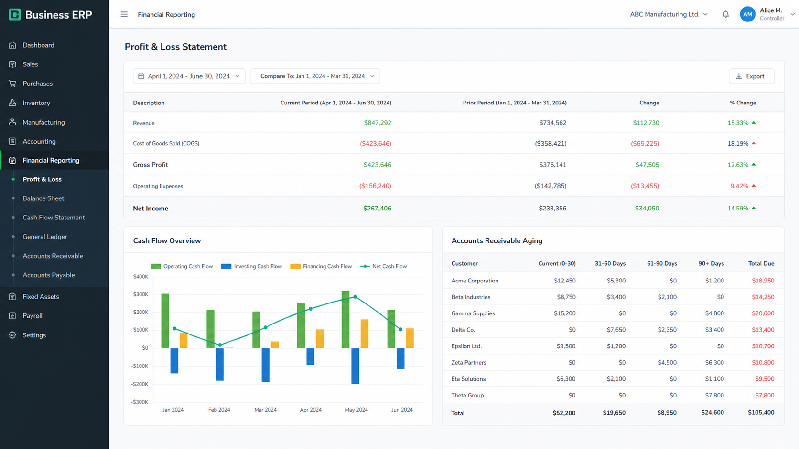Go to Sales in the sidebar
Viewport: 799px width, 449px height.
point(54,64)
